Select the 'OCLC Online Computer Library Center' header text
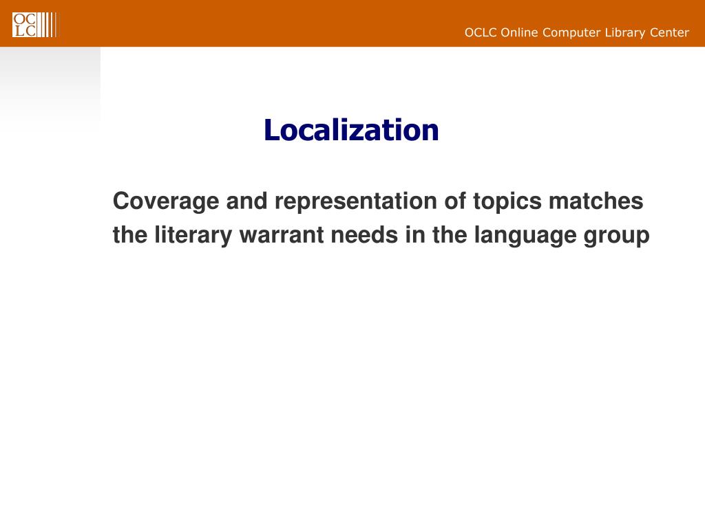 (576, 33)
